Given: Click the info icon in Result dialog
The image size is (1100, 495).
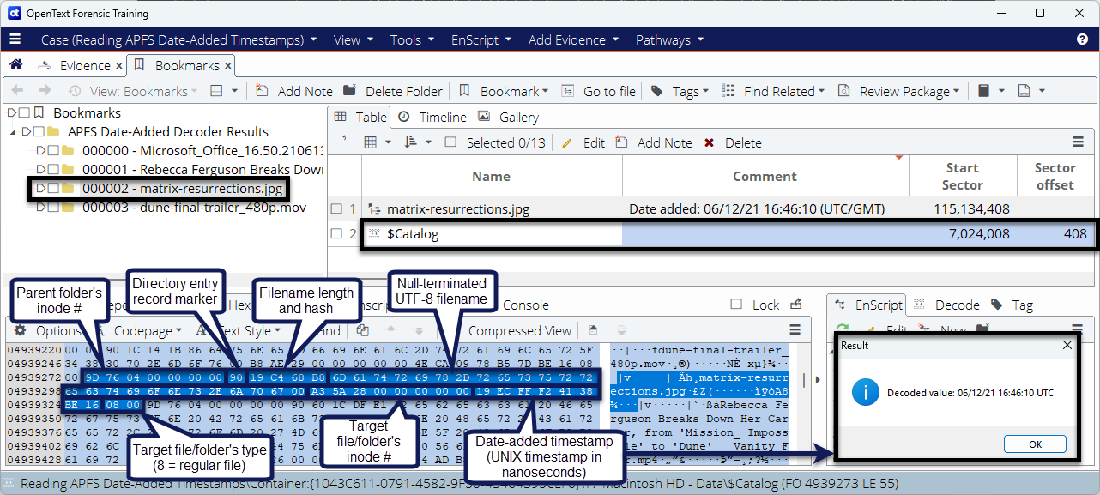Looking at the screenshot, I should (x=867, y=393).
